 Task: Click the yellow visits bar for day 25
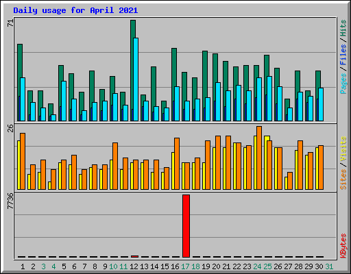[266, 162]
